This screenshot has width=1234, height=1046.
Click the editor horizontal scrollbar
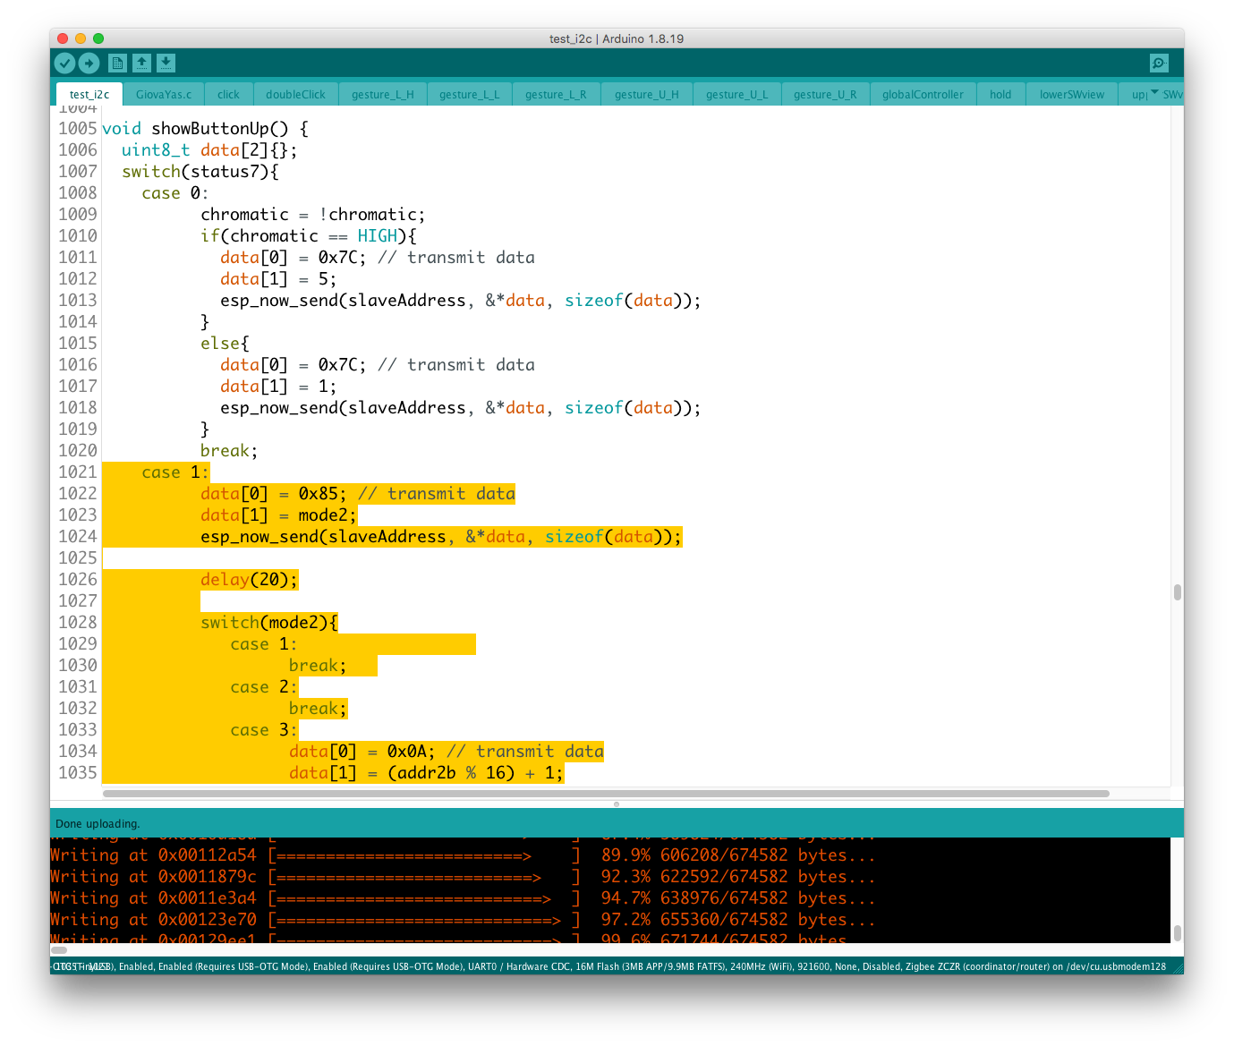tap(606, 794)
